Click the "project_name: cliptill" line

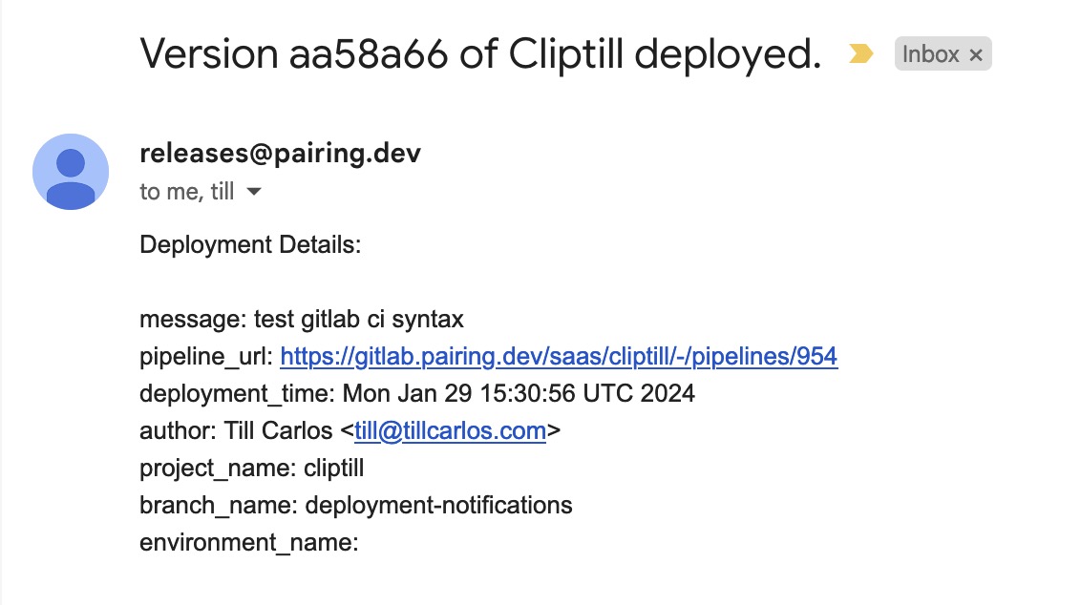(251, 468)
